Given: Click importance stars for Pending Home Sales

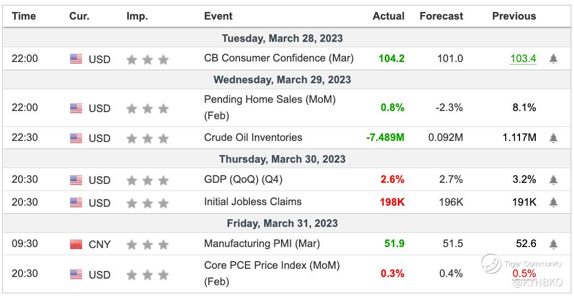Looking at the screenshot, I should [x=147, y=109].
